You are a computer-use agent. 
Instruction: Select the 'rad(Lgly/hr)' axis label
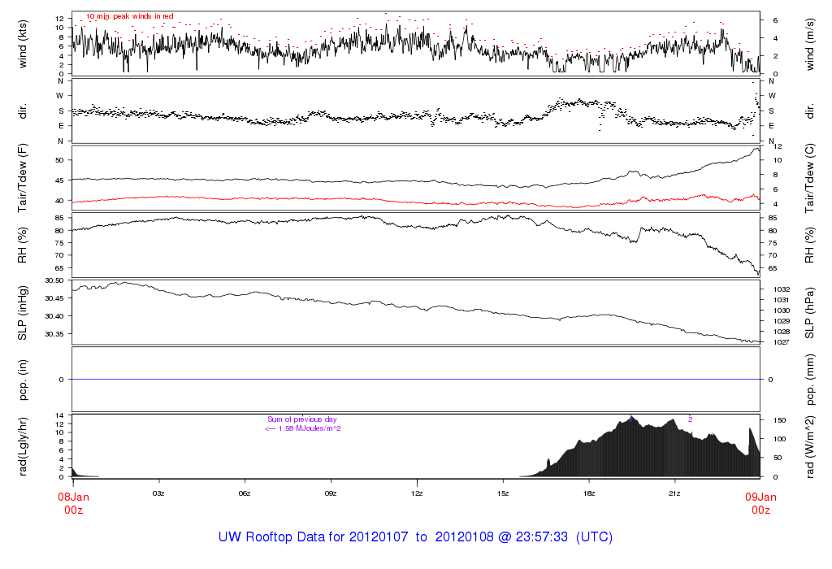[x=23, y=445]
